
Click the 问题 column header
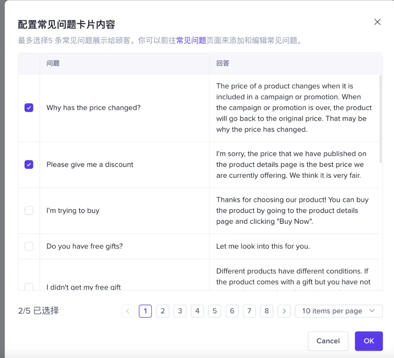(53, 63)
